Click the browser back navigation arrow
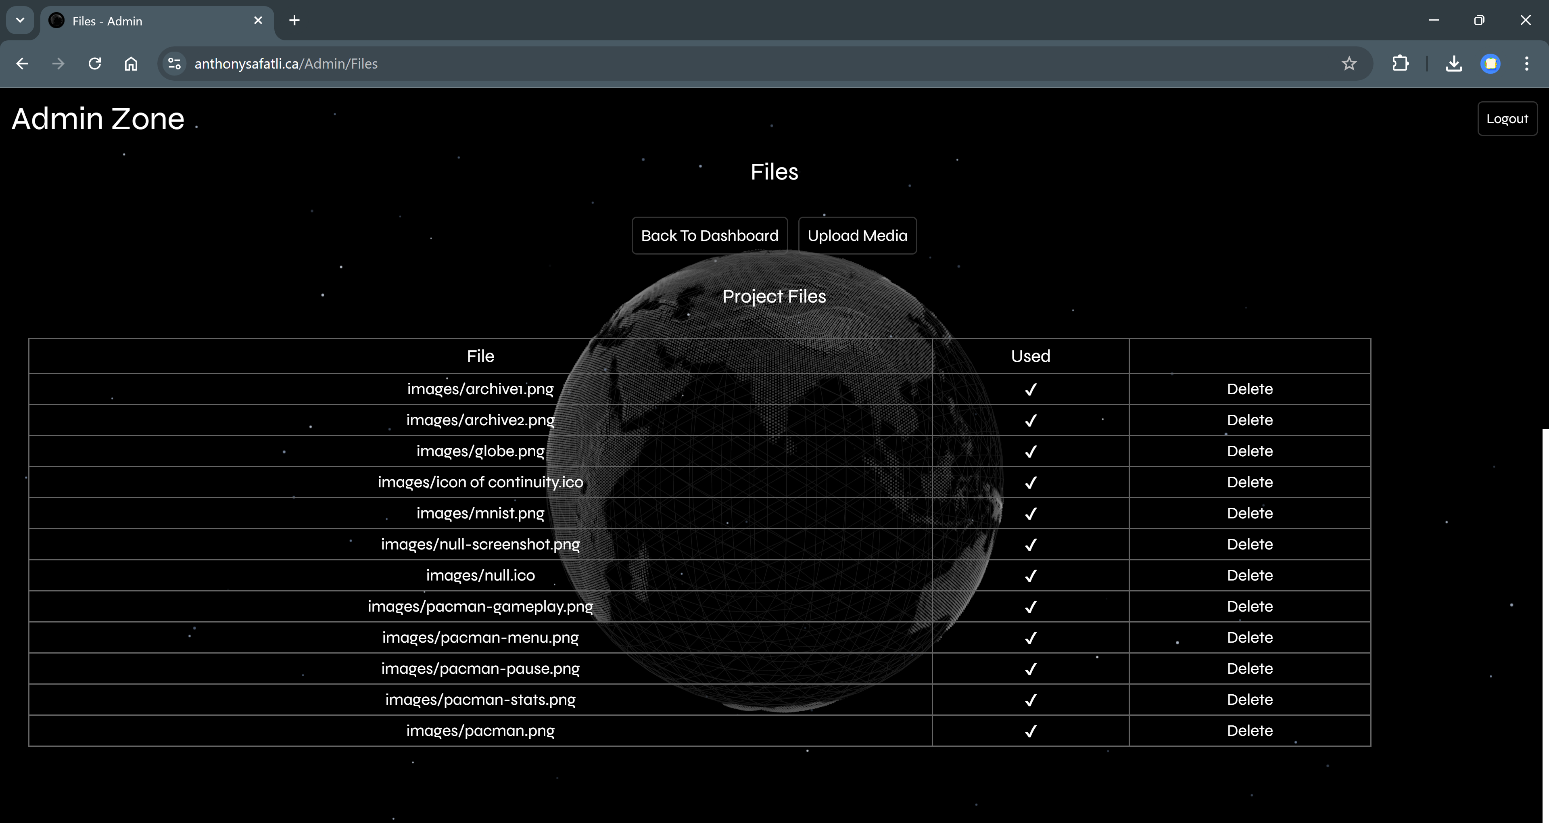Screen dimensions: 1549x823 pyautogui.click(x=22, y=63)
